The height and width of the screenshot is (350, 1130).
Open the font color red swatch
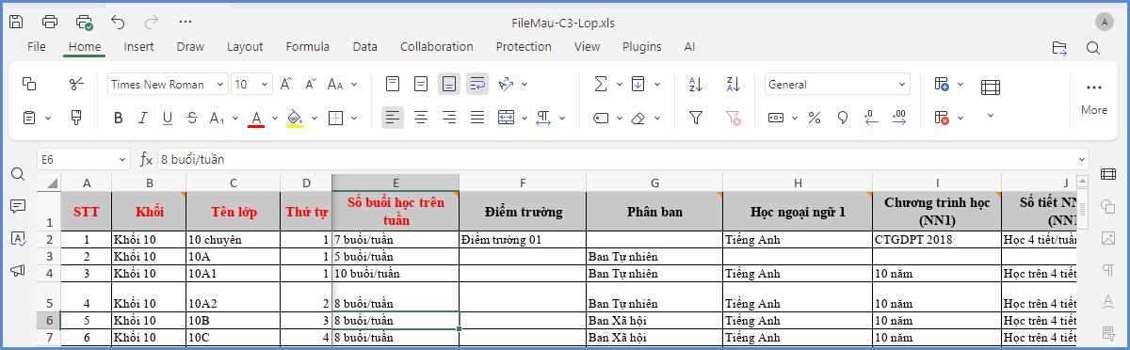pos(256,118)
